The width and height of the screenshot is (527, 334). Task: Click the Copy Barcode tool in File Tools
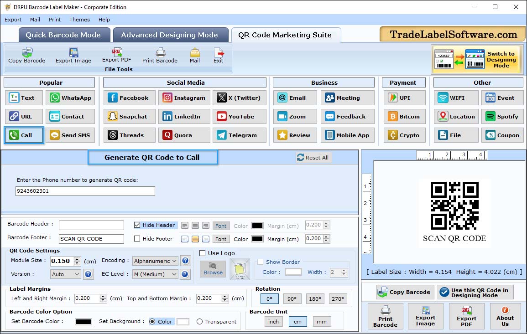coord(26,56)
